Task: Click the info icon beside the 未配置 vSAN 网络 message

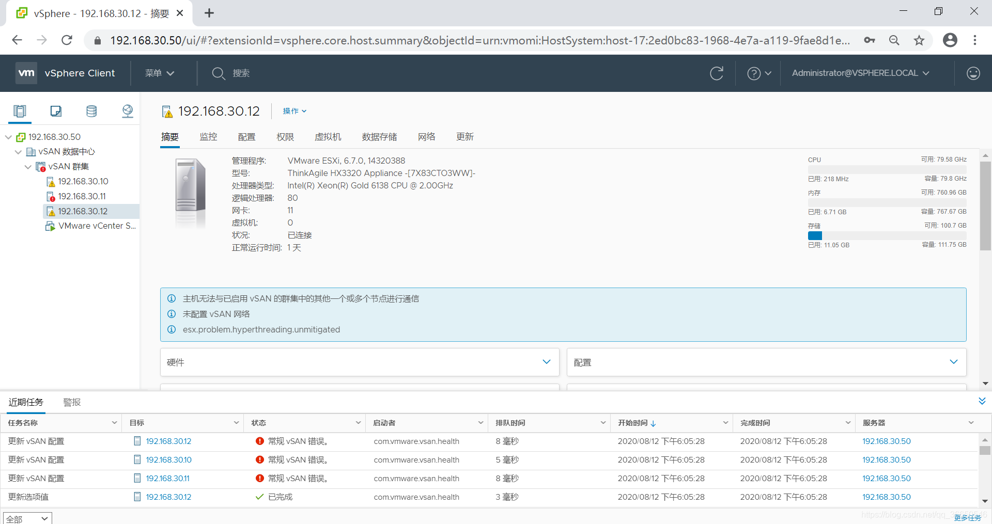Action: click(172, 314)
